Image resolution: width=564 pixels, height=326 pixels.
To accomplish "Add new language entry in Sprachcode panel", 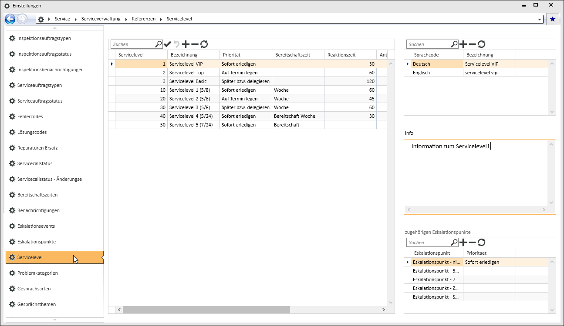I will (463, 44).
